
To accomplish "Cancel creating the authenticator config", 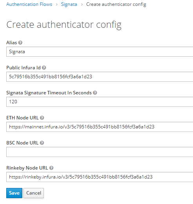I will 34,193.
